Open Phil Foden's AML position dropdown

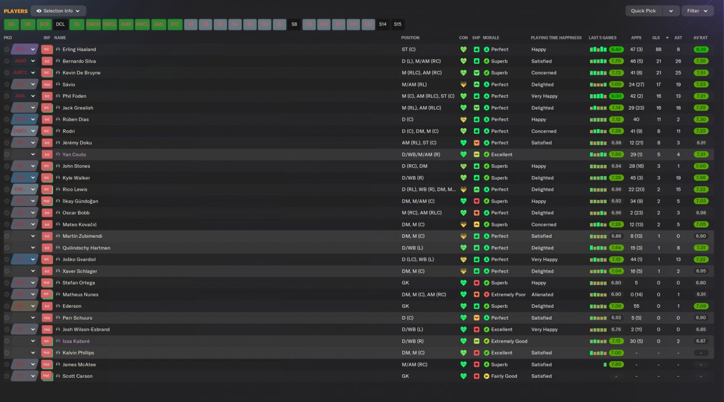(x=24, y=97)
